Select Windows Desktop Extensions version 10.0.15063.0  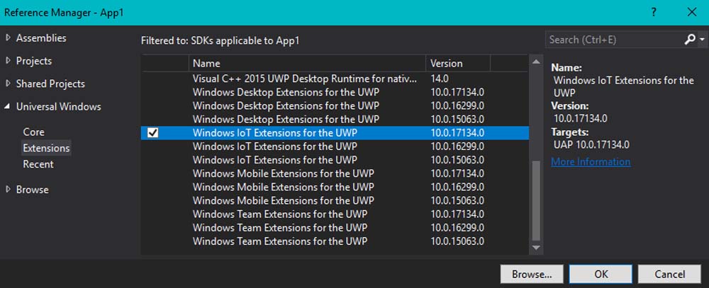pos(335,119)
